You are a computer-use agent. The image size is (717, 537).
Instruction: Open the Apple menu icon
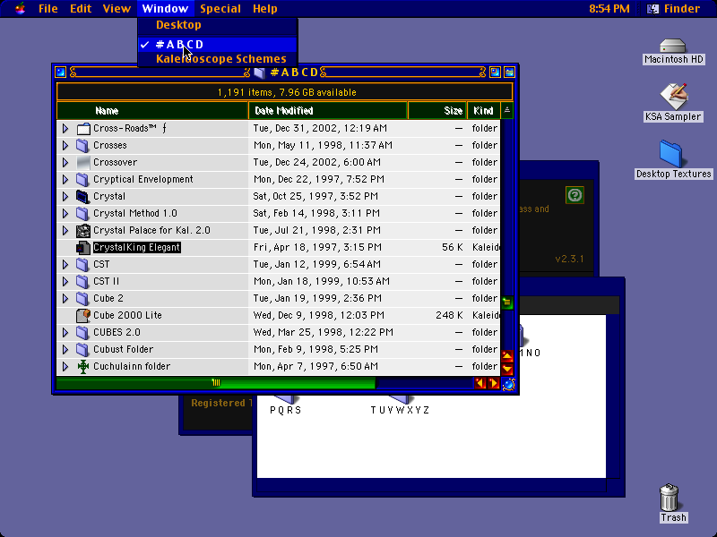coord(20,8)
